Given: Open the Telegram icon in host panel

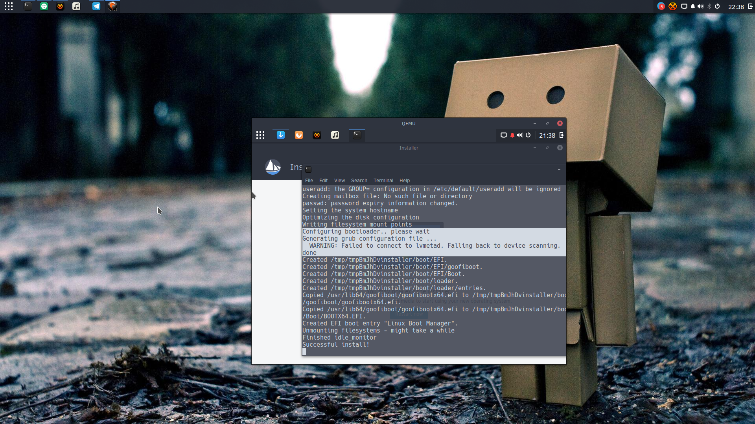Looking at the screenshot, I should [96, 6].
